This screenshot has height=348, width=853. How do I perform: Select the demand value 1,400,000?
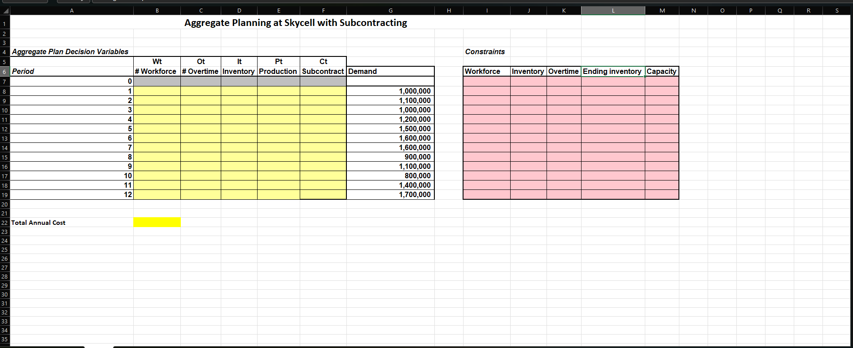pyautogui.click(x=390, y=185)
